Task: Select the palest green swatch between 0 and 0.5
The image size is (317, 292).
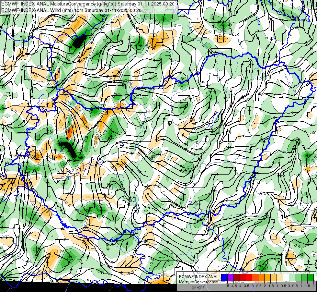Action: pyautogui.click(x=292, y=278)
